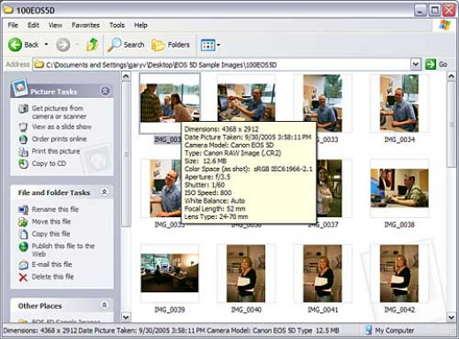Click Copy this file

point(50,234)
